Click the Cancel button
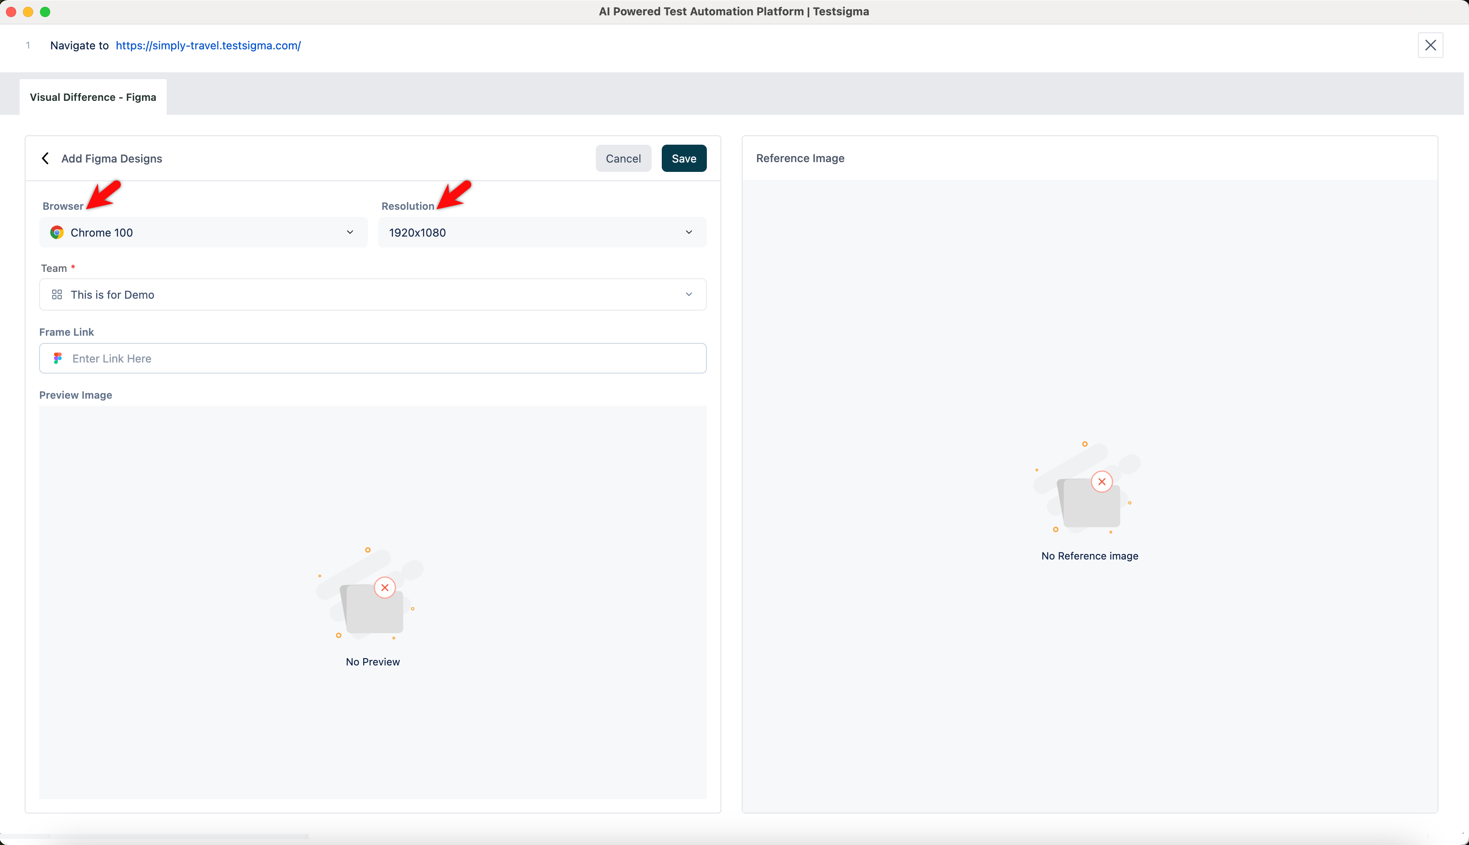1469x845 pixels. [x=623, y=158]
